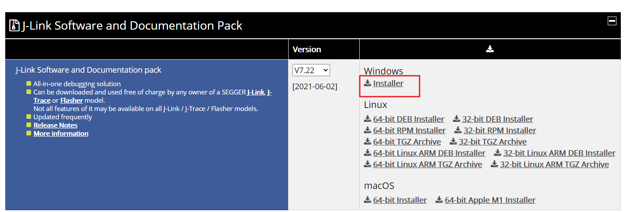Open the More information link

(61, 133)
